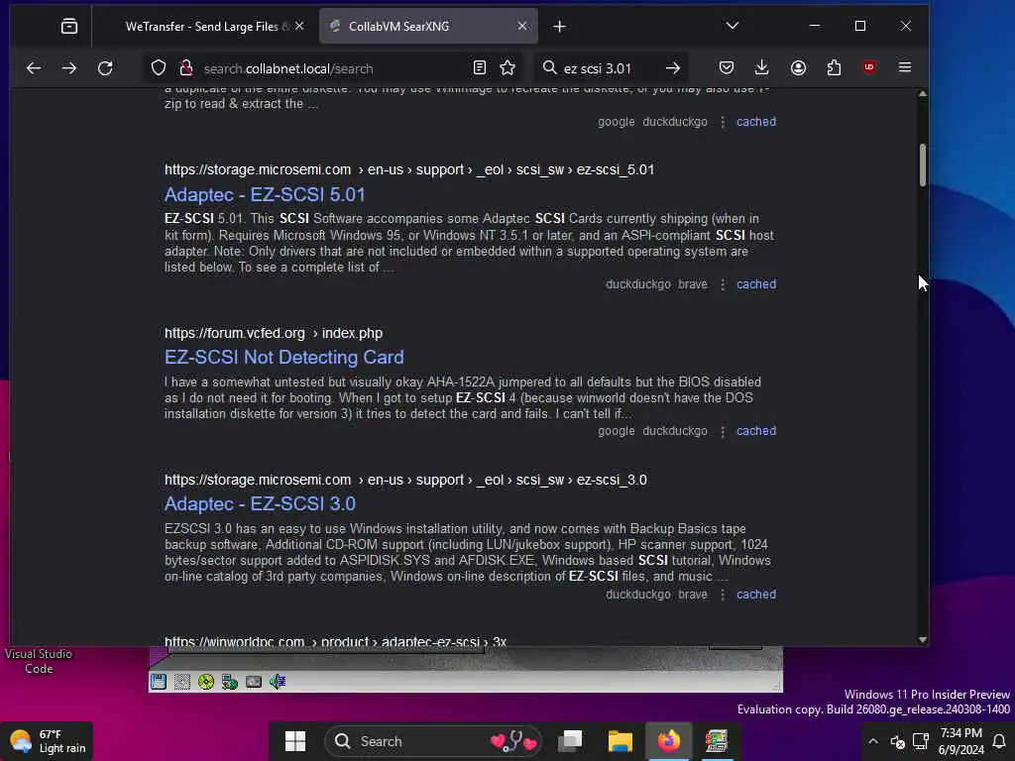Open the clock showing 7:34 PM

pos(961,741)
